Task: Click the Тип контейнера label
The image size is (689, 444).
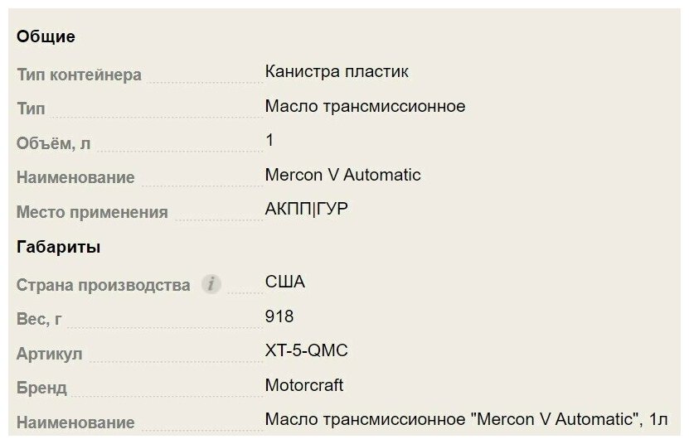Action: click(79, 75)
